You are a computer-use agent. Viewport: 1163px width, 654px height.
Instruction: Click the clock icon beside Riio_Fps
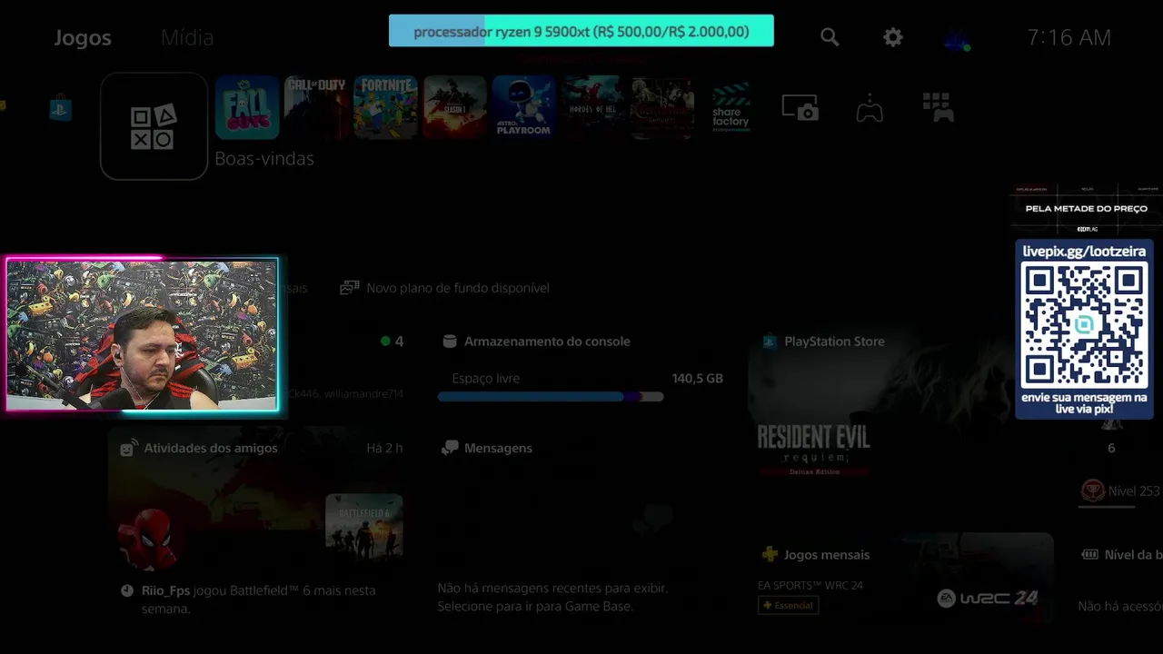[127, 590]
